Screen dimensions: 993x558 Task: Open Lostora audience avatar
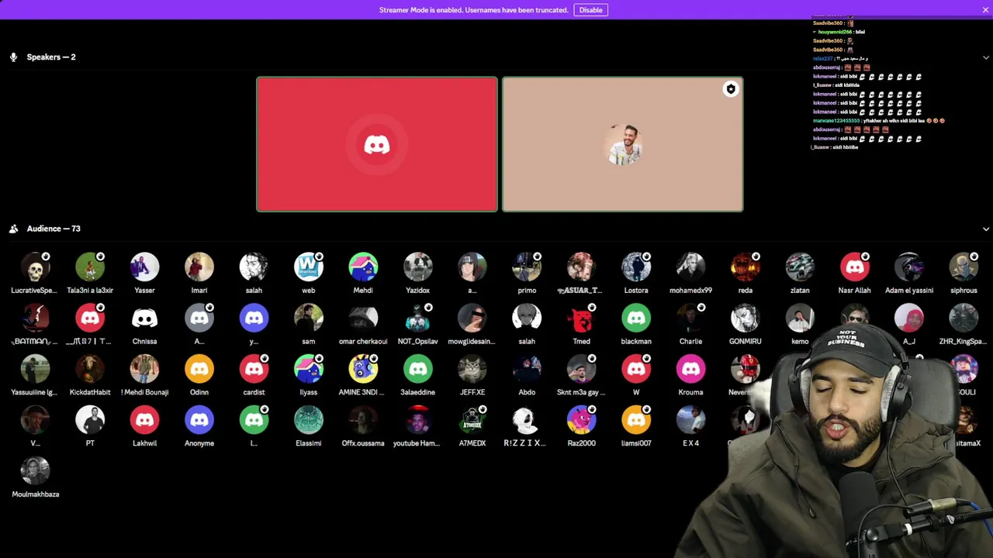(636, 267)
